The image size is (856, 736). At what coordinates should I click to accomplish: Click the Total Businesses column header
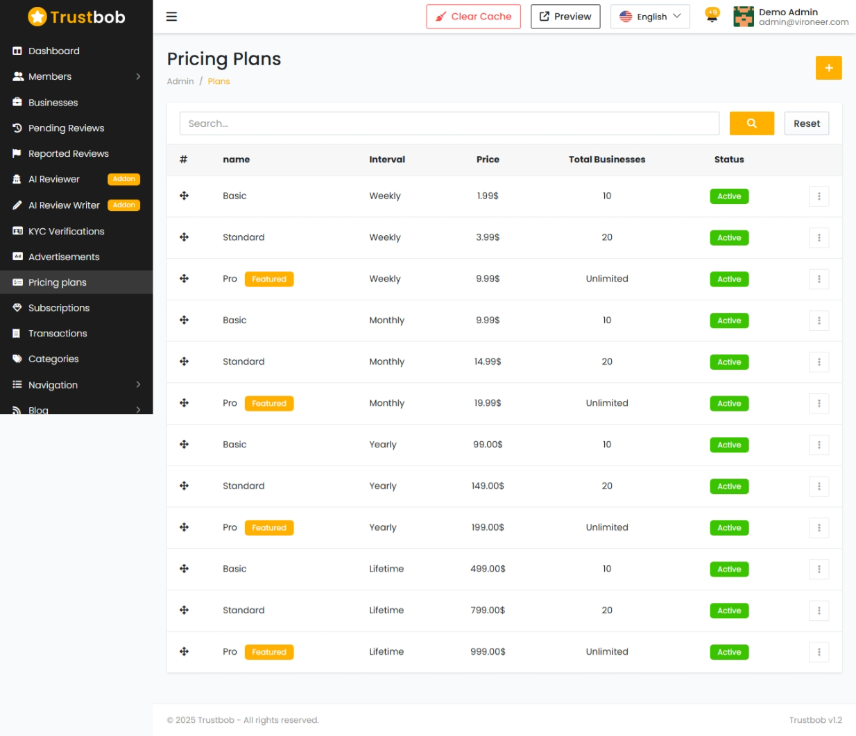point(607,160)
